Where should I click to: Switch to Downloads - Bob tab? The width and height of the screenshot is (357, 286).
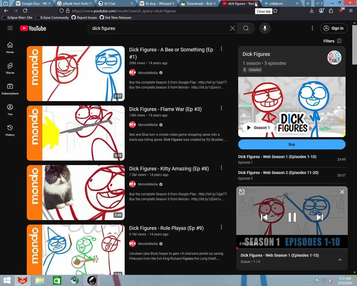199,3
